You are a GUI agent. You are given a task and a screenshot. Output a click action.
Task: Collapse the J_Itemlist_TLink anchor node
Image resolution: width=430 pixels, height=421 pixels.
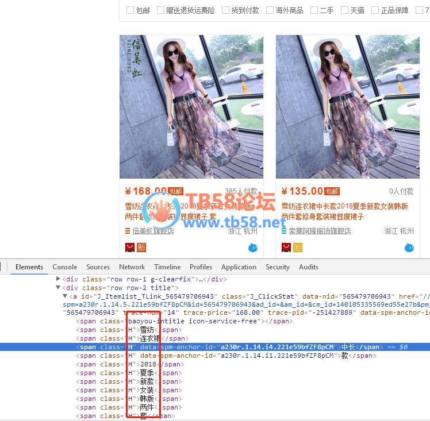pyautogui.click(x=65, y=296)
